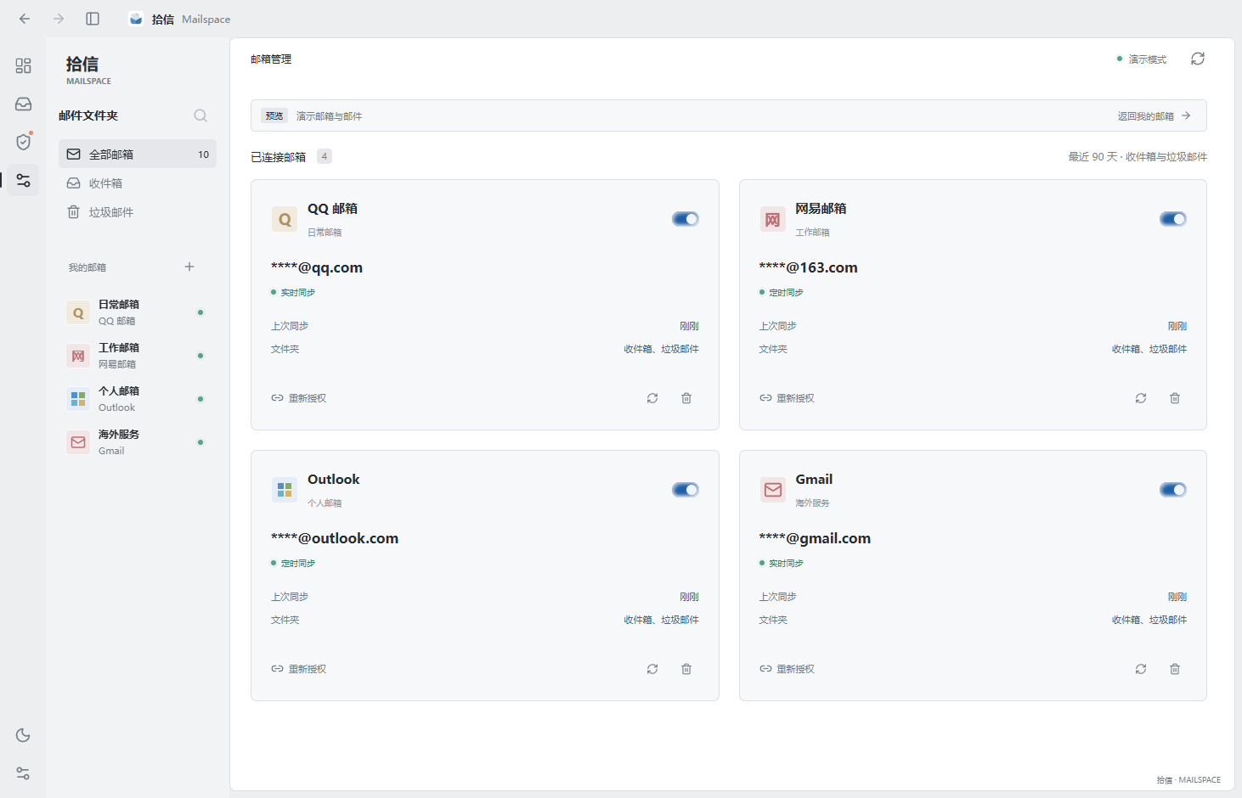
Task: Search mail folders magnifier icon
Action: (200, 115)
